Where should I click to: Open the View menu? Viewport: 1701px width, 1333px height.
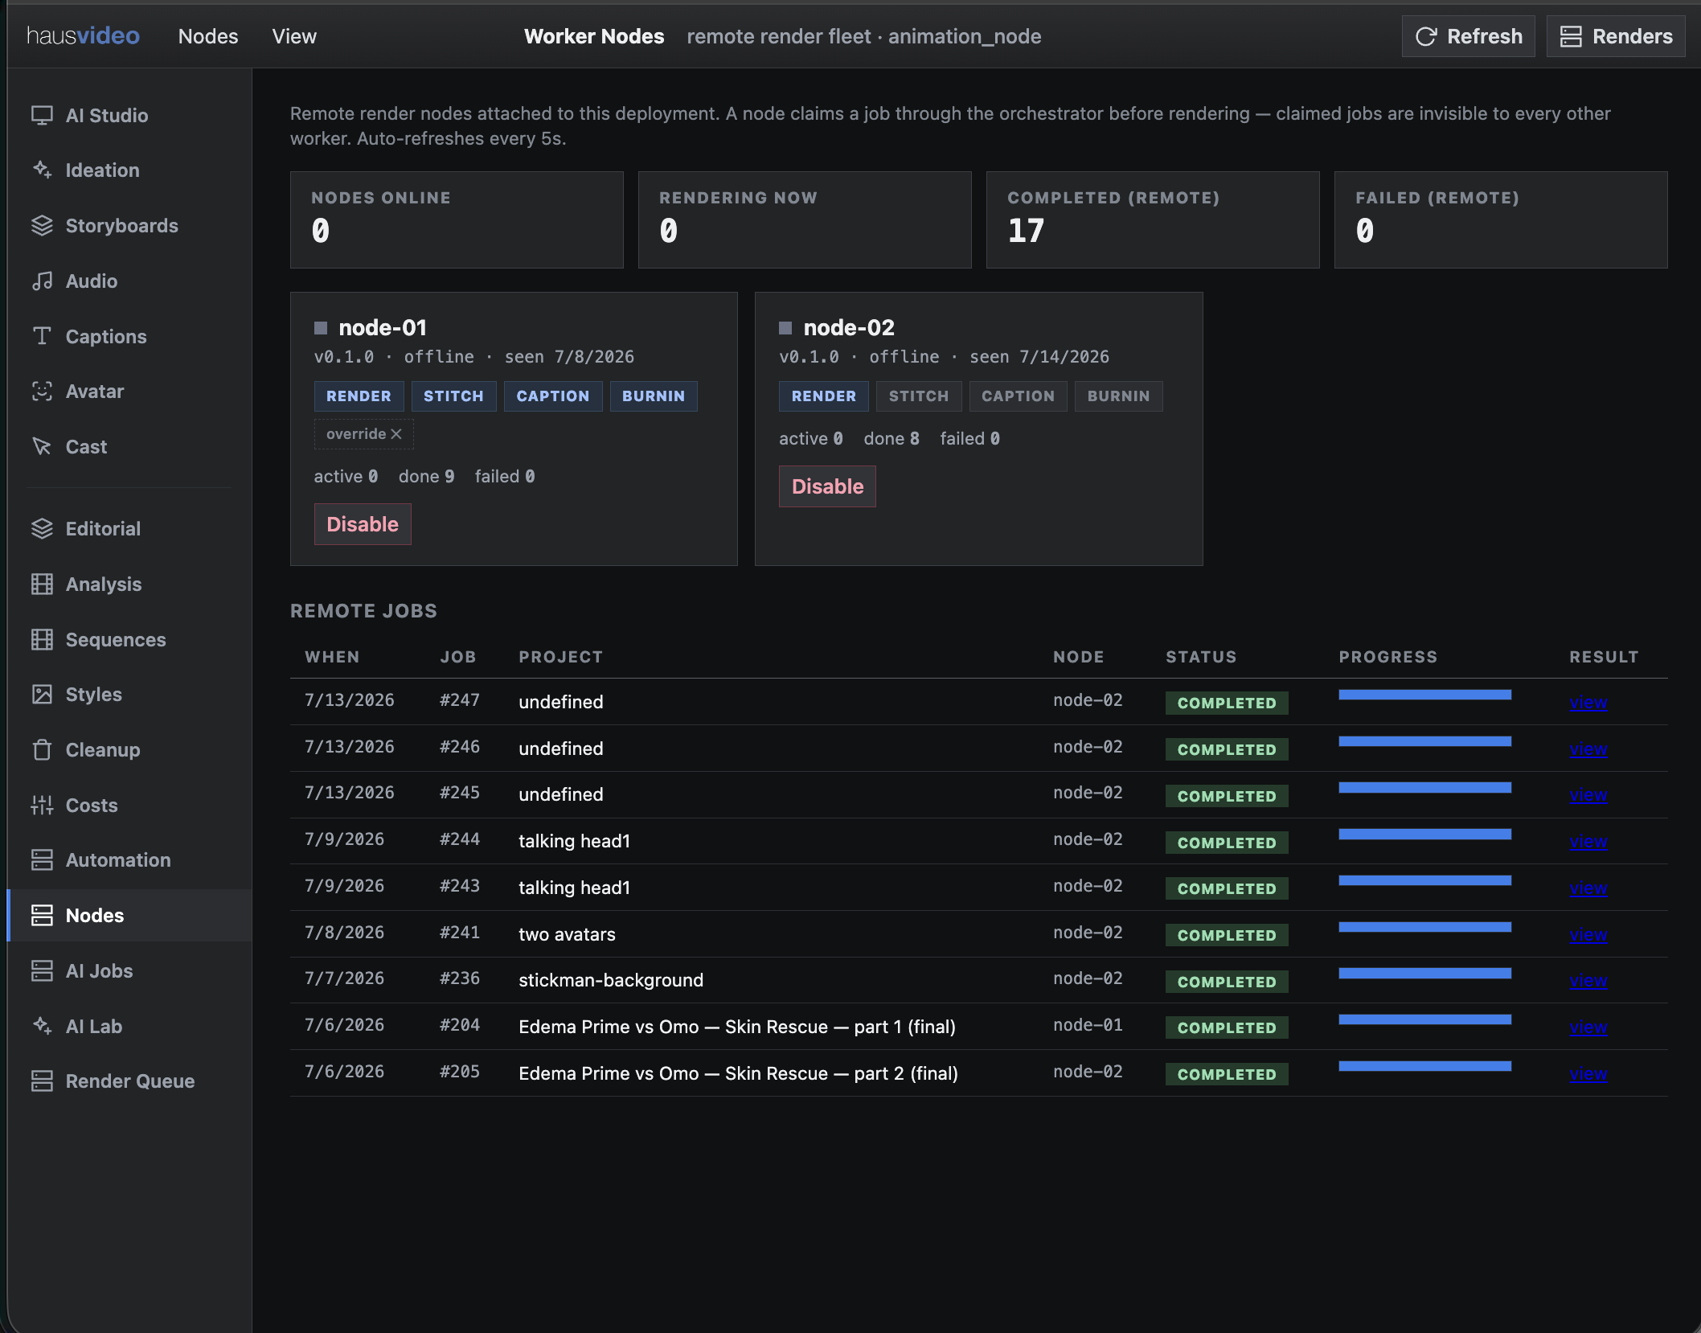pyautogui.click(x=294, y=36)
